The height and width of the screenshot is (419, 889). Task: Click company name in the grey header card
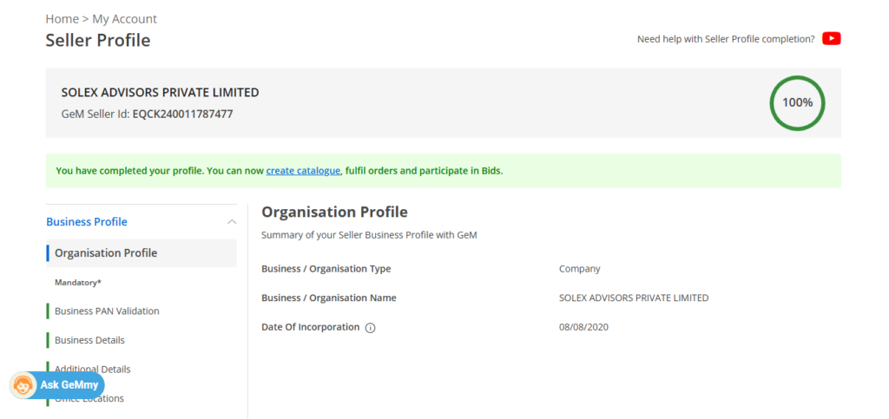(x=160, y=92)
